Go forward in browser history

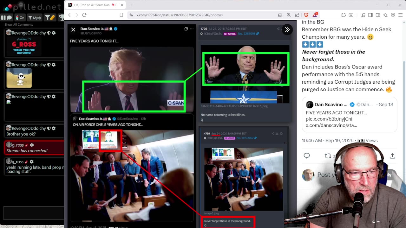[x=77, y=15]
